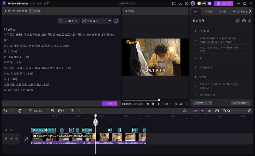Click 분리하기 split tool

[x=36, y=111]
